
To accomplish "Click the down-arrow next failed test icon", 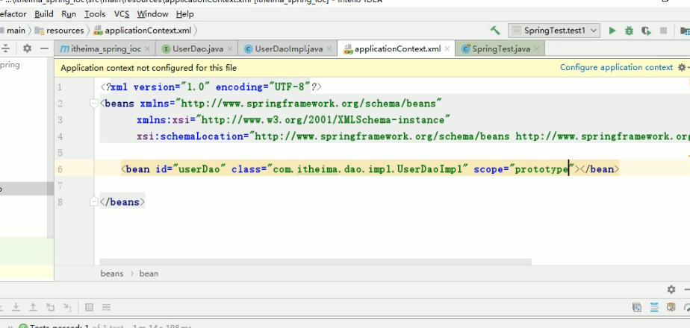I will tap(16, 307).
